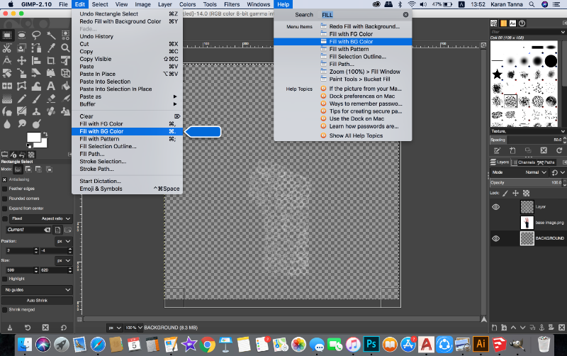Open the Select menu in menu bar
The image size is (567, 356).
point(100,4)
